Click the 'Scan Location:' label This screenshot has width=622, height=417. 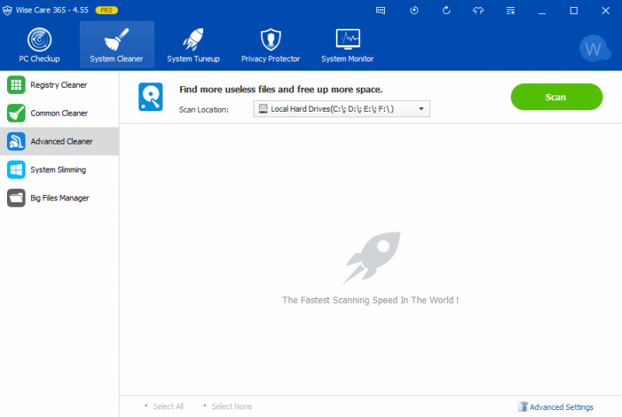pyautogui.click(x=204, y=109)
